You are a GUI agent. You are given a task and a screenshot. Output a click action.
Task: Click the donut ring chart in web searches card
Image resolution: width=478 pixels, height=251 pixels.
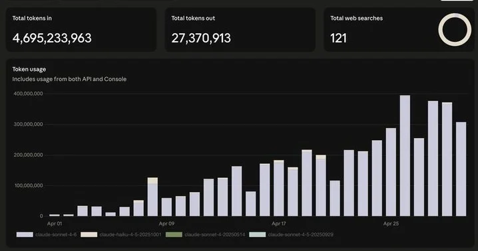(455, 30)
